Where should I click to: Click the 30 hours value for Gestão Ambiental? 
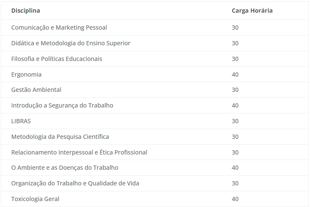tap(235, 90)
